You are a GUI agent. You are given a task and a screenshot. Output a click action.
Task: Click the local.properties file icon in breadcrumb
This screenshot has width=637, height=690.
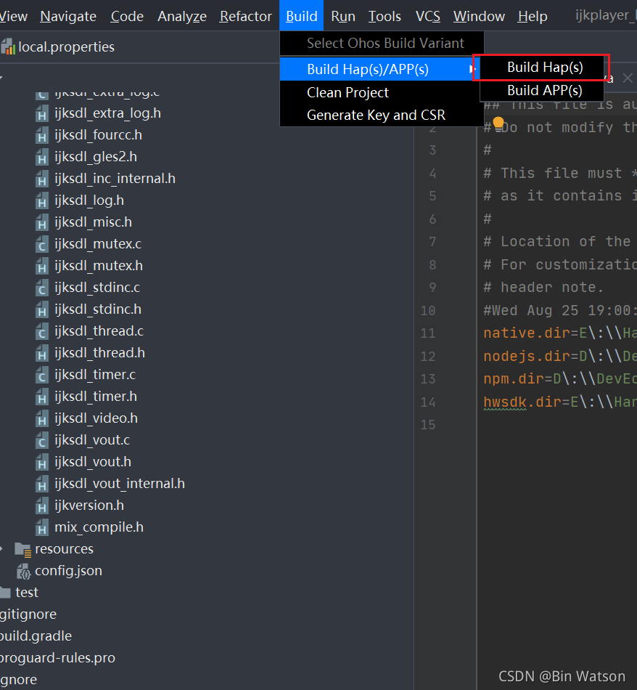[x=9, y=46]
